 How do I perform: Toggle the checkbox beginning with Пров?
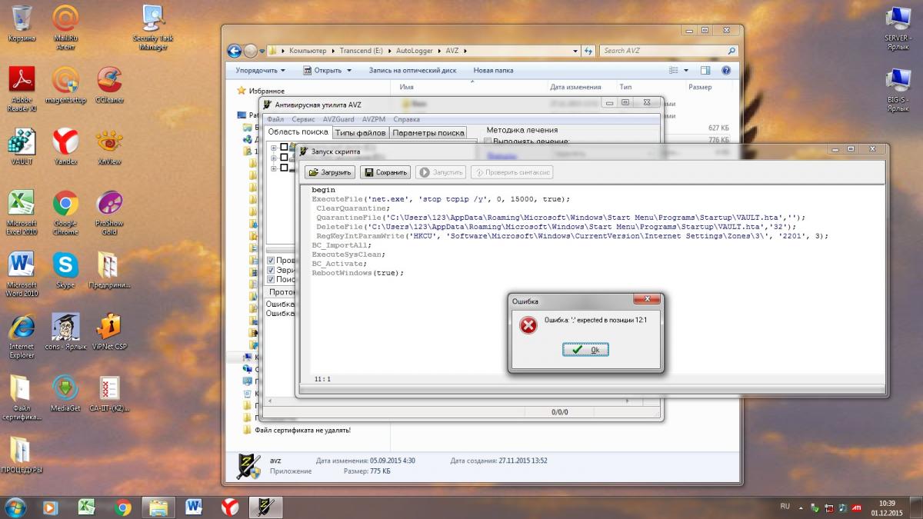click(271, 261)
